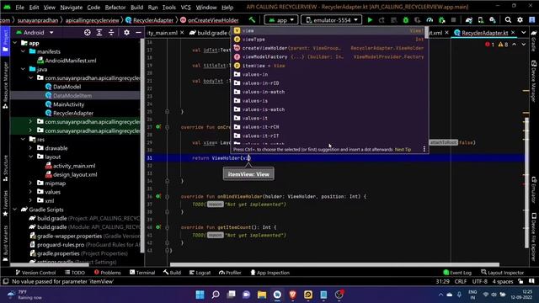The height and width of the screenshot is (303, 539).
Task: Choose viewType completion suggestion
Action: pyautogui.click(x=329, y=40)
